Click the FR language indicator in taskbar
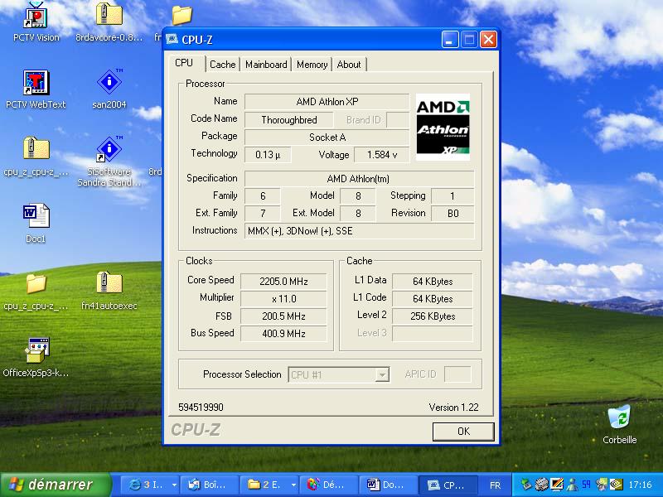 (495, 485)
